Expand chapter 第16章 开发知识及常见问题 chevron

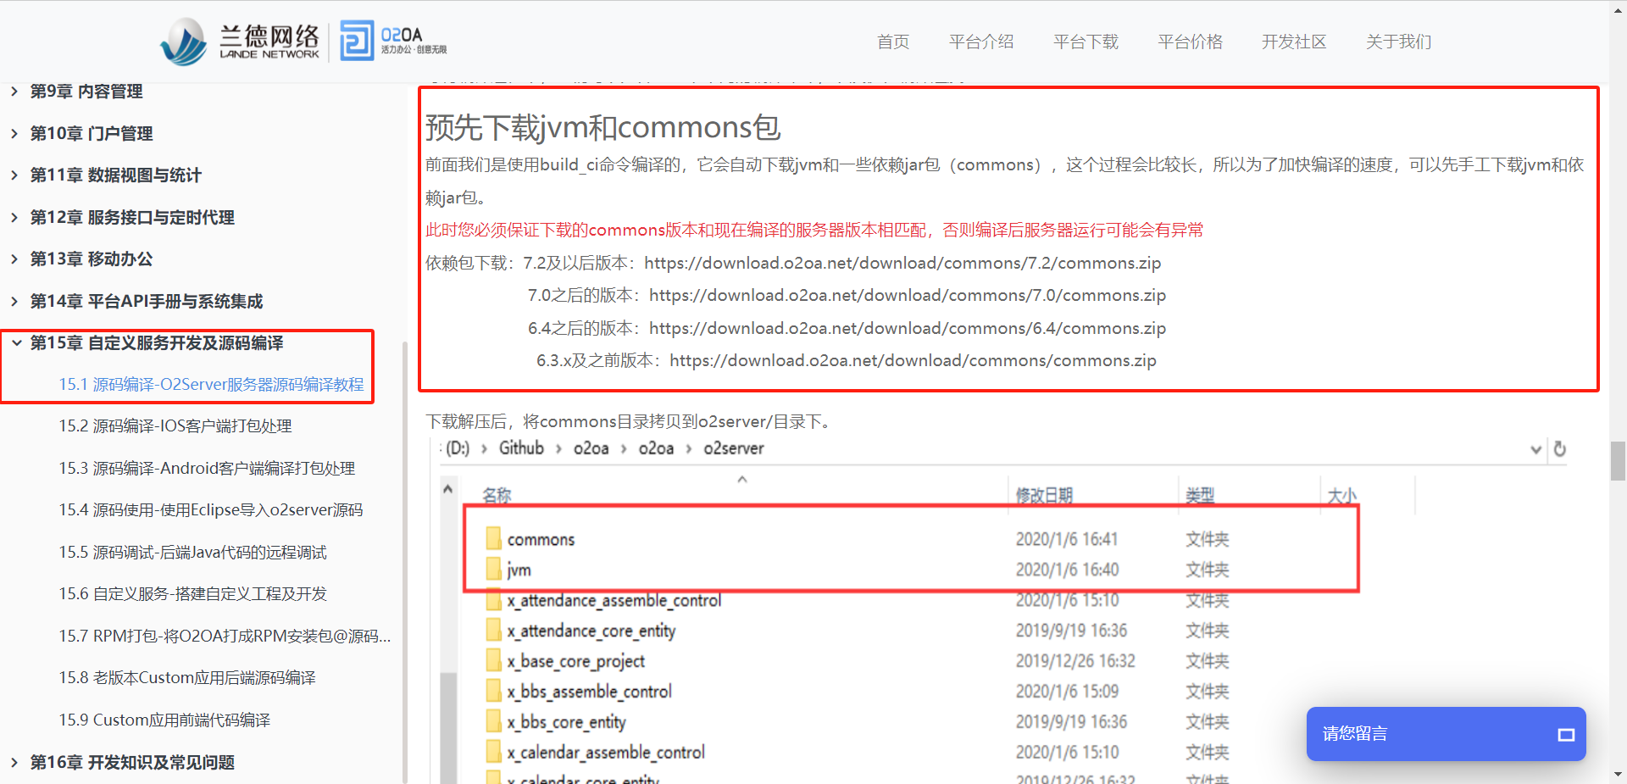click(14, 762)
